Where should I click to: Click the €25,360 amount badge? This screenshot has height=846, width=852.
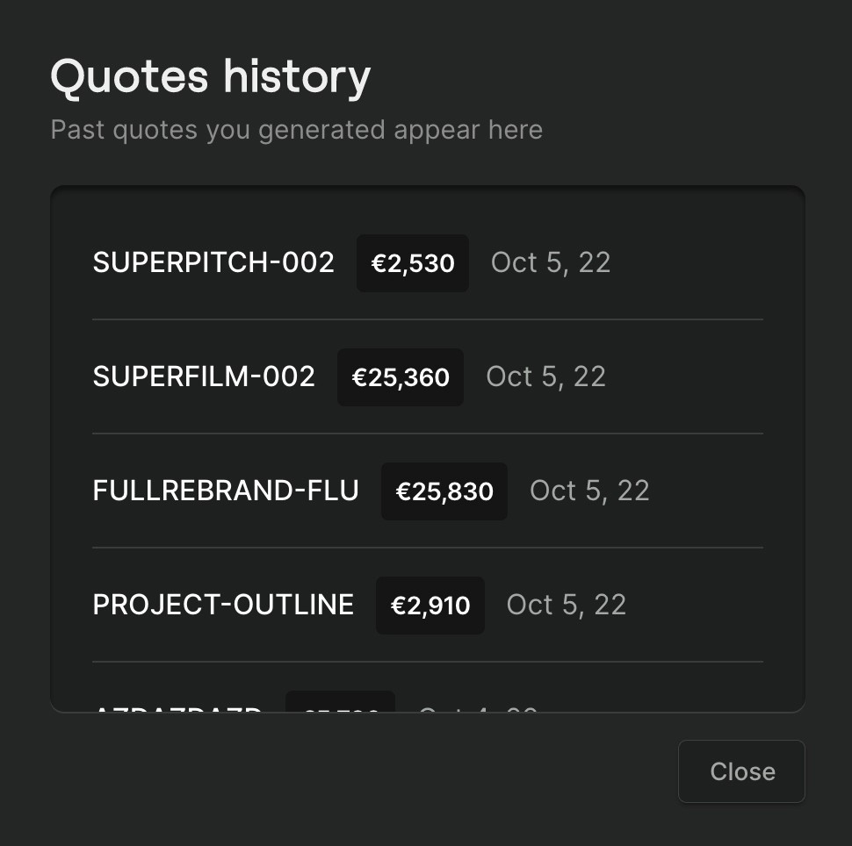[401, 377]
